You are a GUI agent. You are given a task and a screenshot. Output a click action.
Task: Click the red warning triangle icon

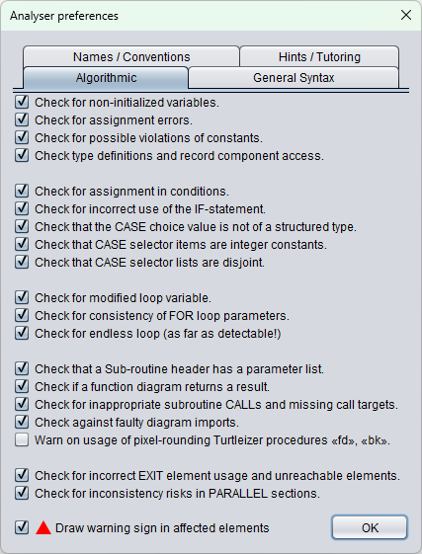point(43,528)
